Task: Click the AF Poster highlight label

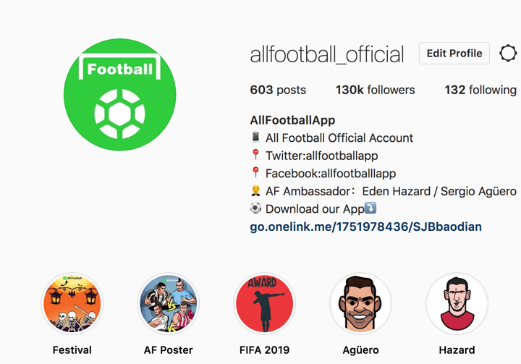Action: (x=169, y=350)
